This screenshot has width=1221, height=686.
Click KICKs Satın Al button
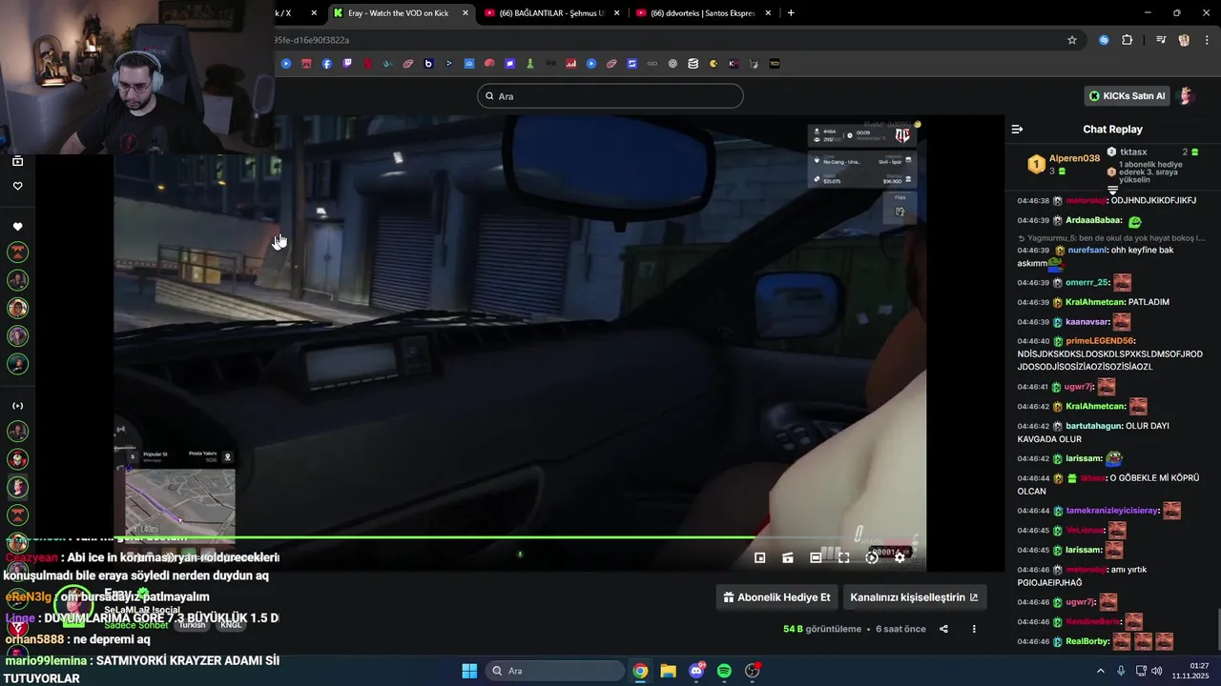pyautogui.click(x=1127, y=96)
